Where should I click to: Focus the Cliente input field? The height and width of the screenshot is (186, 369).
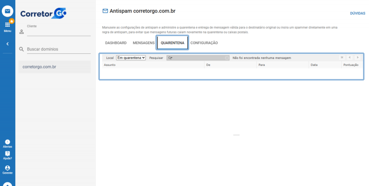click(x=59, y=32)
